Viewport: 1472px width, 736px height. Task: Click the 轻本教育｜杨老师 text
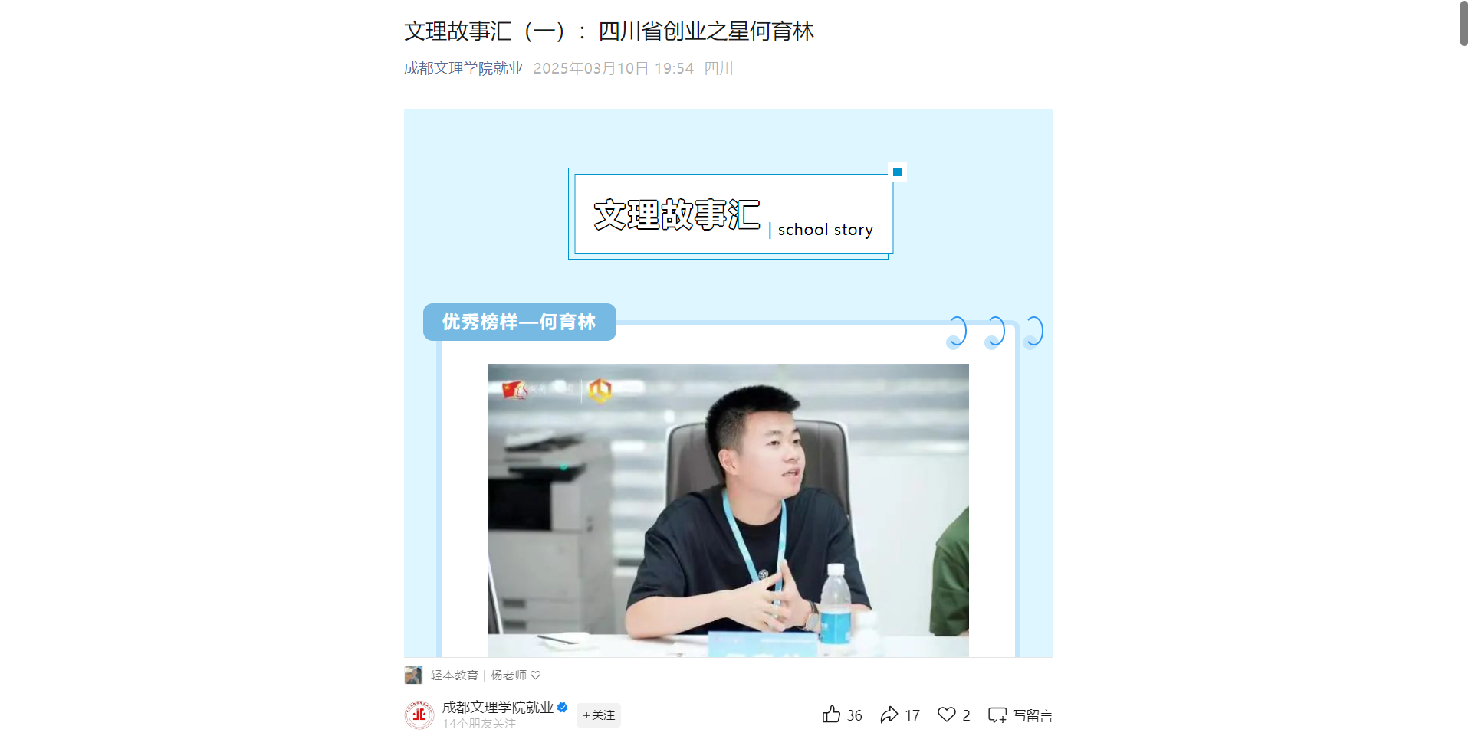(x=478, y=675)
